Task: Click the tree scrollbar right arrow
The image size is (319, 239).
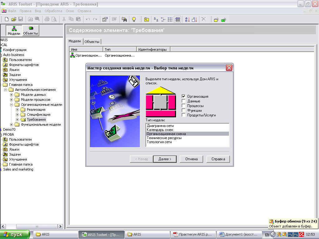Action: pyautogui.click(x=60, y=226)
